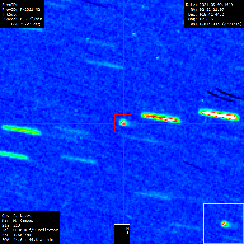Screen dimensions: 244x244
Task: Select the text 'ProvID: P/2021 N2'
Action: [21, 10]
